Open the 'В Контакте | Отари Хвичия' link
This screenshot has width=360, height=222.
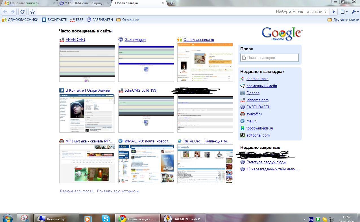tap(88, 91)
